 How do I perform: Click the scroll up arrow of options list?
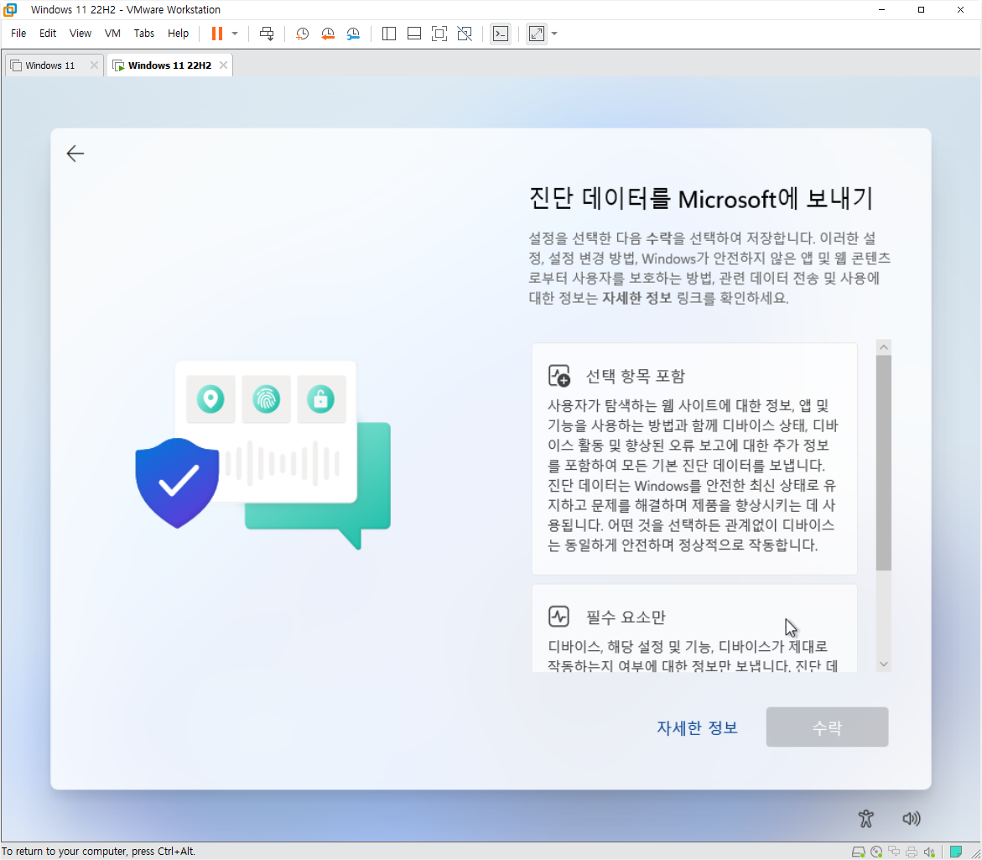(884, 347)
